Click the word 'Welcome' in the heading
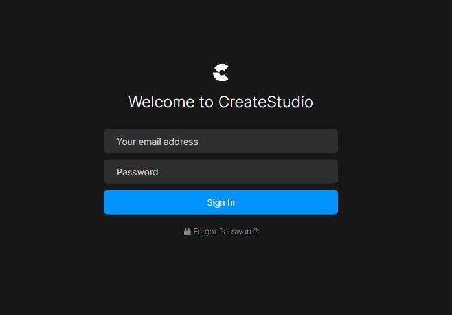 pyautogui.click(x=161, y=102)
